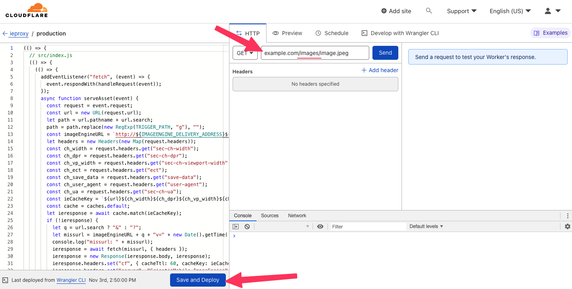The width and height of the screenshot is (572, 289).
Task: Click the Cloudflare logo
Action: pyautogui.click(x=27, y=11)
